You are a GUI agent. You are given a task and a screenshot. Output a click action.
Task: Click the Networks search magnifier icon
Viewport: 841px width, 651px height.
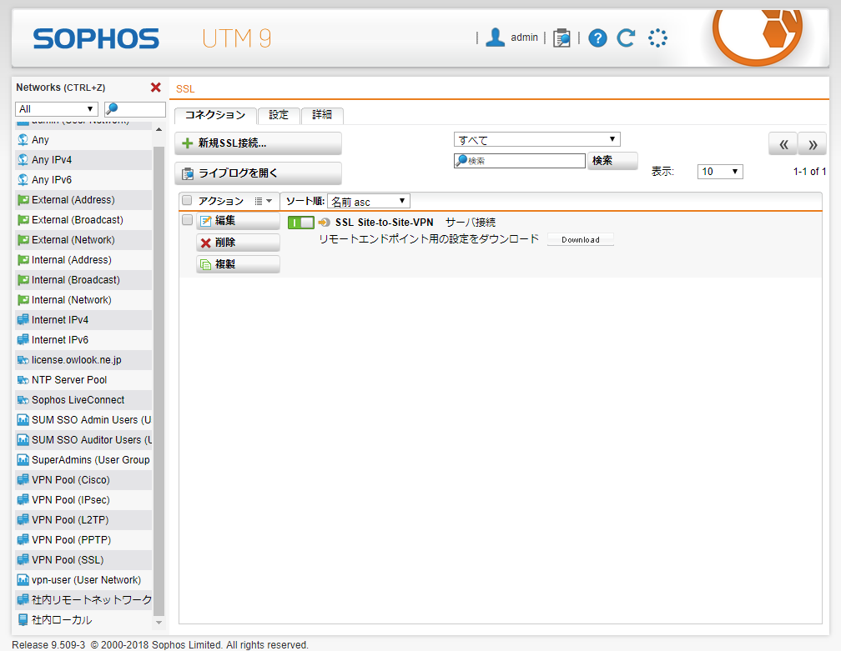coord(112,109)
